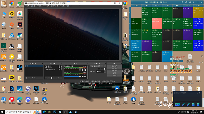Open the 도구(T) menu in OBS
The width and height of the screenshot is (204, 114).
(62, 6)
